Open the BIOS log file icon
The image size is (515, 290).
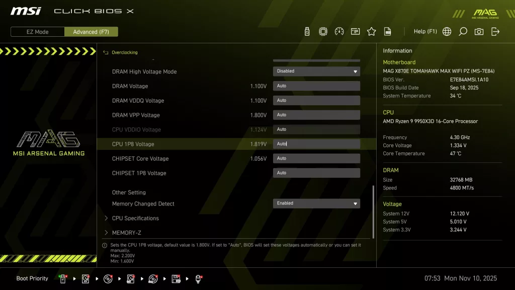(x=387, y=31)
